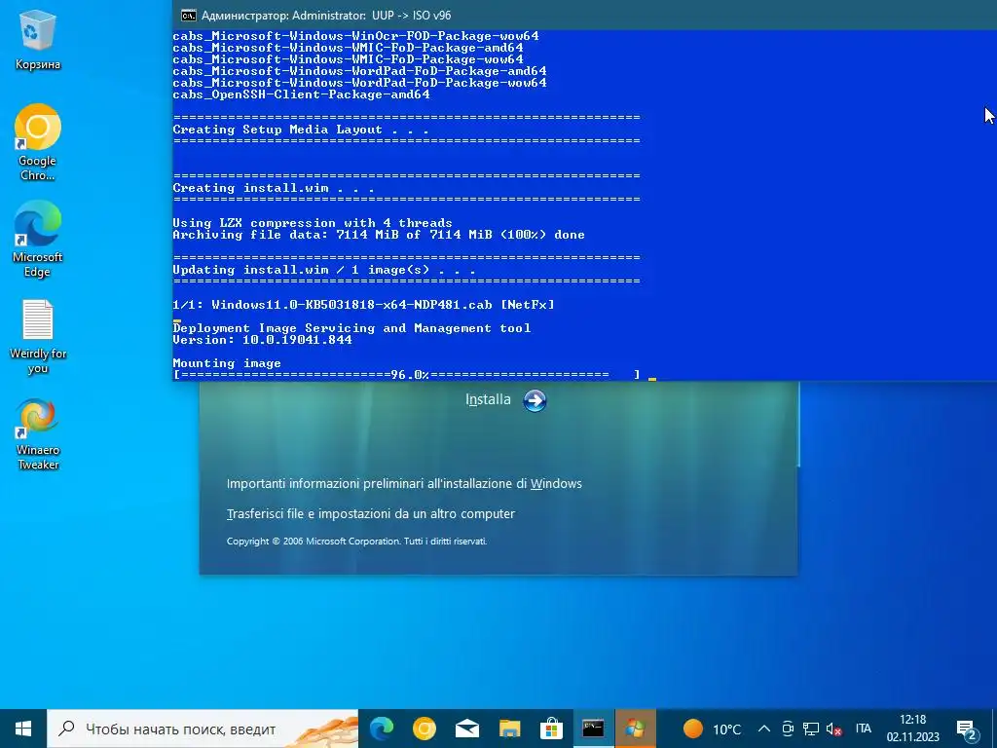Open the Microsoft Edge desktop shortcut
The width and height of the screenshot is (997, 748).
(x=38, y=240)
